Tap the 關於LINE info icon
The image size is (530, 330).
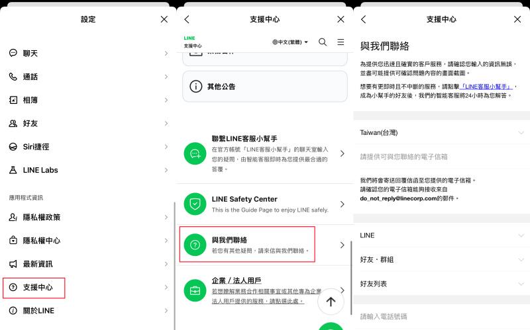[x=13, y=310]
